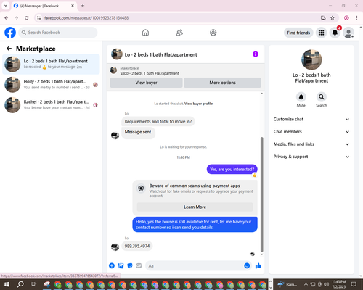Expand Chat members section

coord(311,132)
